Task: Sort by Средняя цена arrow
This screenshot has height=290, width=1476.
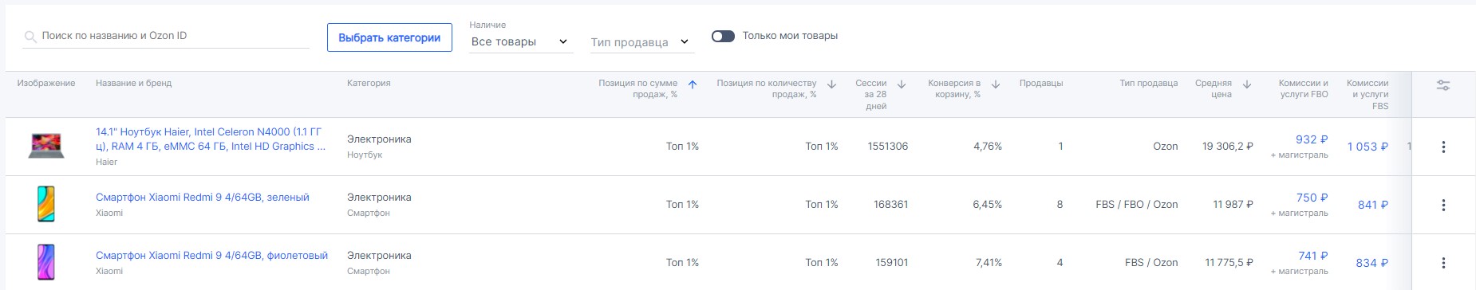Action: (x=1247, y=84)
